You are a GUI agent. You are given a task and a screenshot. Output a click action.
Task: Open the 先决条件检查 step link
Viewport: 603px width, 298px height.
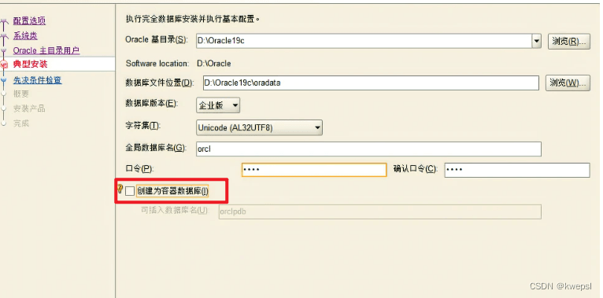tap(37, 80)
